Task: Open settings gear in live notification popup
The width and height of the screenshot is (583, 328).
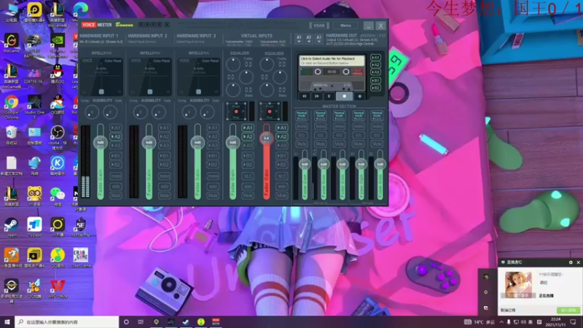Action: (x=571, y=262)
